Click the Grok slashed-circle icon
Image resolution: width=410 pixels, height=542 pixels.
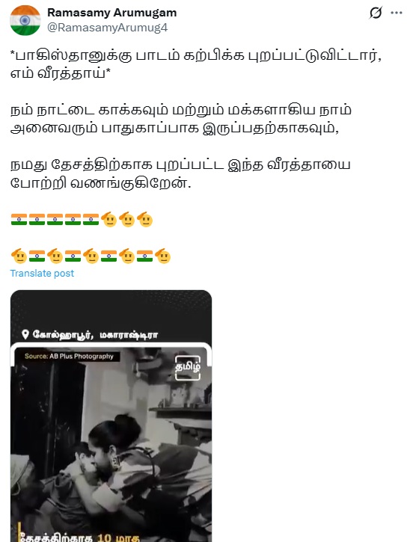click(x=376, y=13)
